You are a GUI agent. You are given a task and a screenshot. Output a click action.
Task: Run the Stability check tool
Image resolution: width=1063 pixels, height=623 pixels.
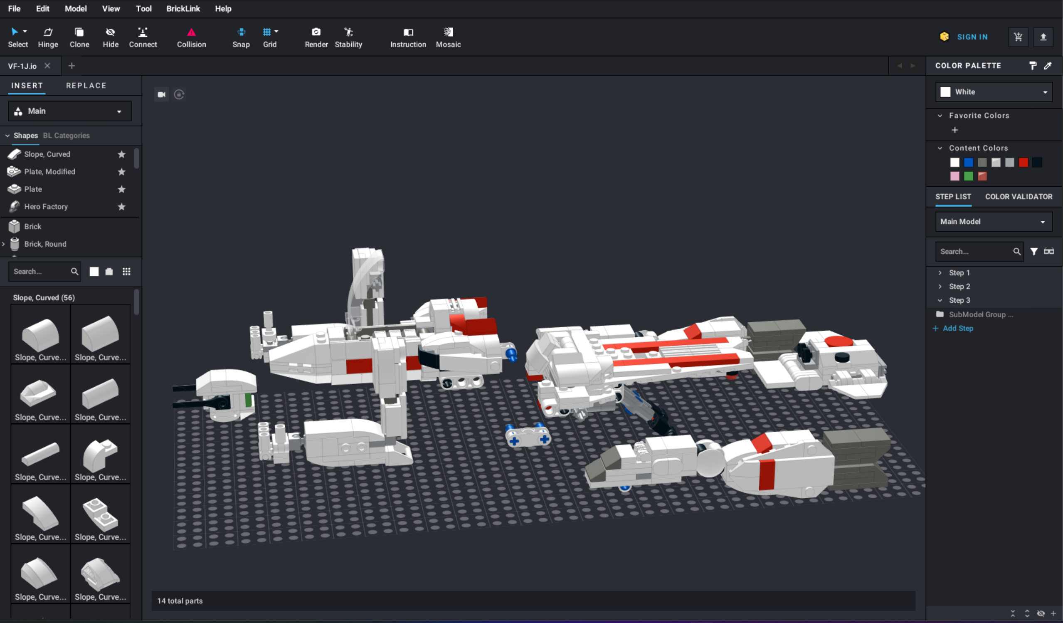[348, 37]
